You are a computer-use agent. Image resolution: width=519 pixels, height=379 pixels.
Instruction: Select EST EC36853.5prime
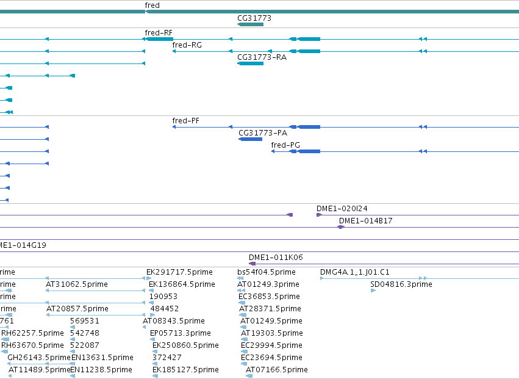coord(269,297)
